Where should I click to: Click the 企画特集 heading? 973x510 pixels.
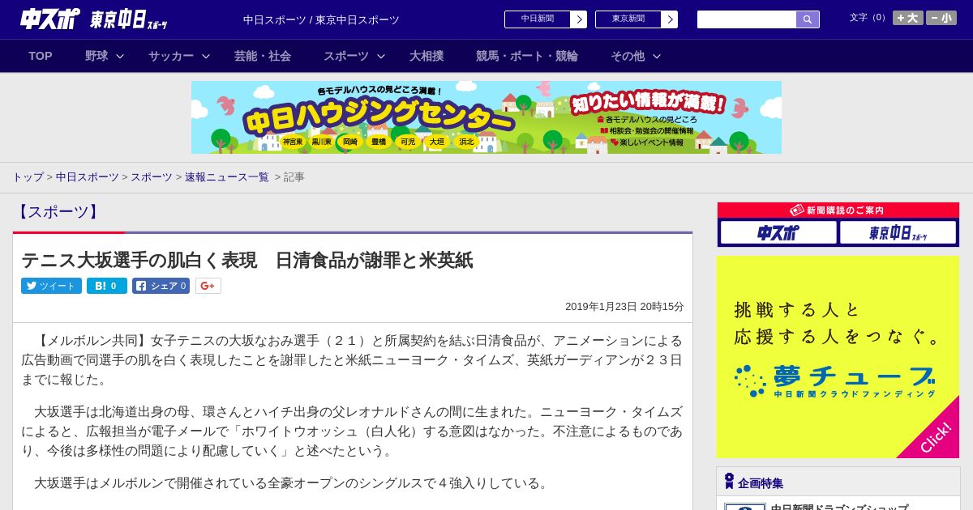pos(761,483)
